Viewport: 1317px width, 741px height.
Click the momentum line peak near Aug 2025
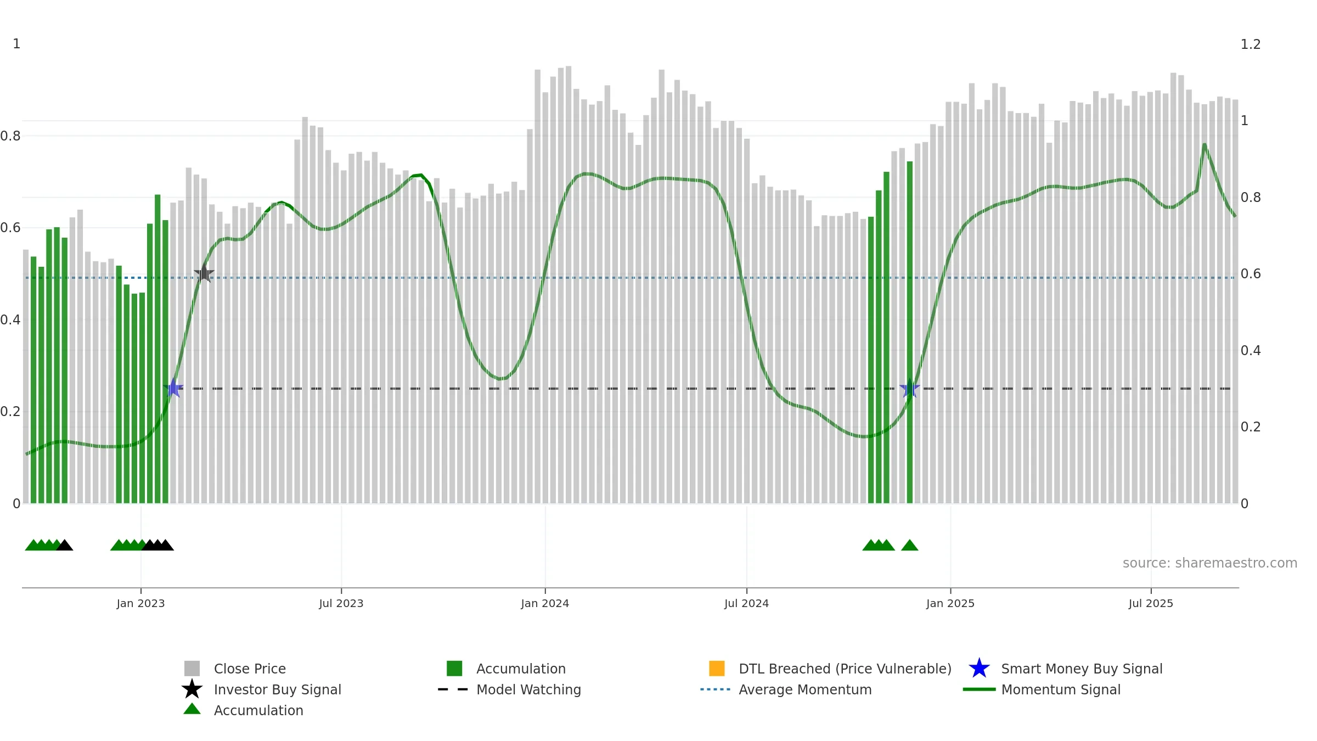point(1205,145)
